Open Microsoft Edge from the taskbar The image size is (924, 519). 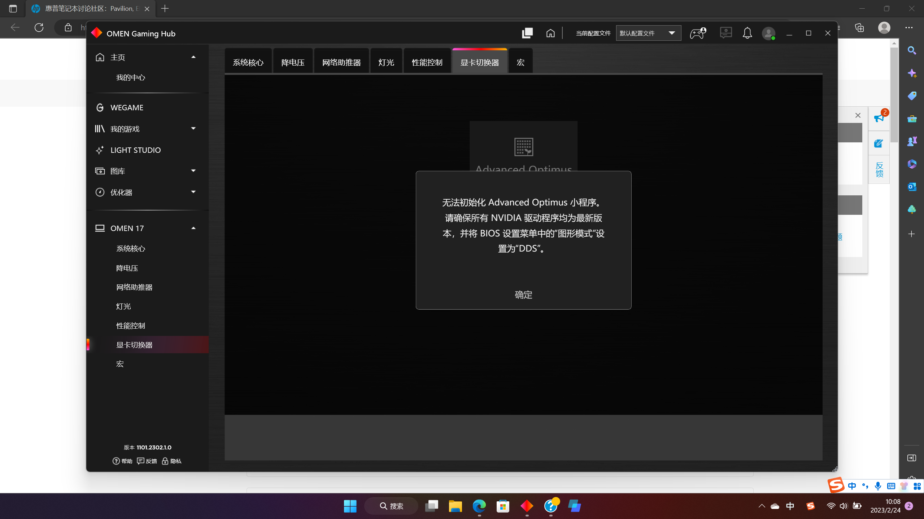(479, 506)
